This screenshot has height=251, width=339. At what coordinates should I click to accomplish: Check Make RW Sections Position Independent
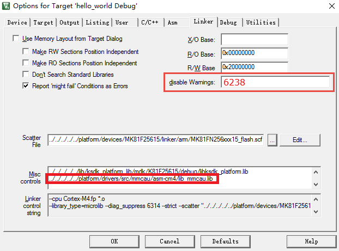point(26,51)
